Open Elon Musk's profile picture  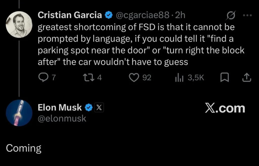19,113
